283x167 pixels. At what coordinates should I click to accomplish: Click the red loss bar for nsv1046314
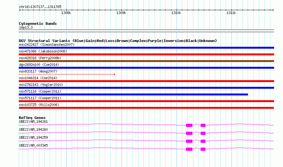coord(146,81)
